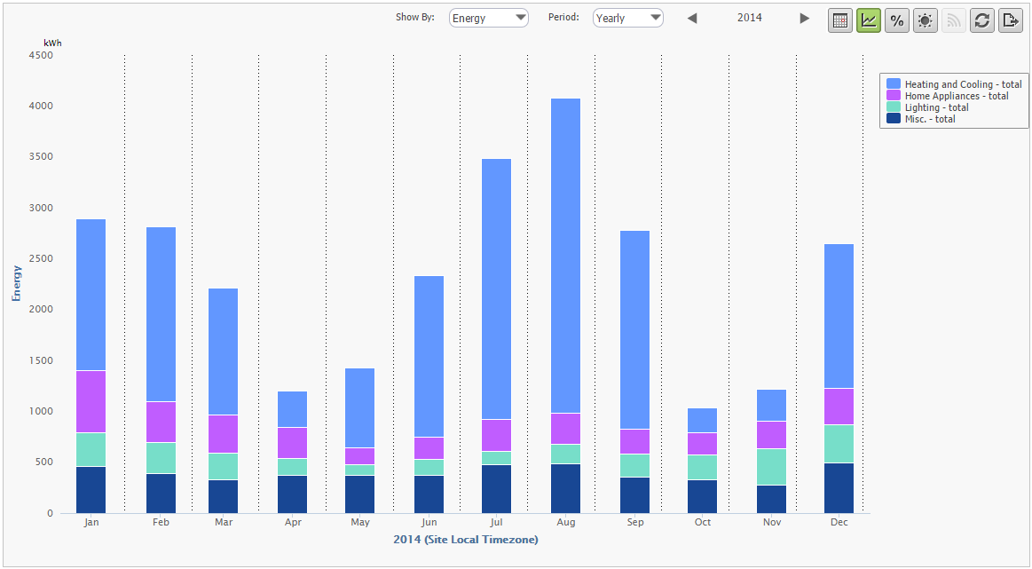Export the chart data
The height and width of the screenshot is (569, 1032).
pos(1011,20)
